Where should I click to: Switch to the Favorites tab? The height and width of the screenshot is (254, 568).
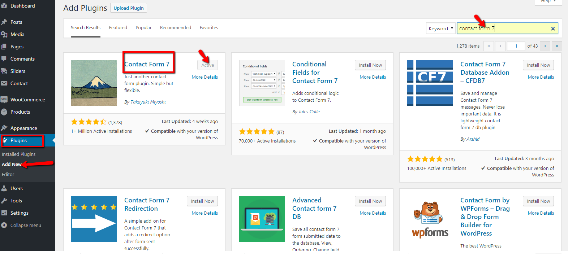pyautogui.click(x=209, y=28)
